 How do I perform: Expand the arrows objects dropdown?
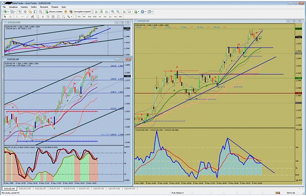(x=71, y=17)
